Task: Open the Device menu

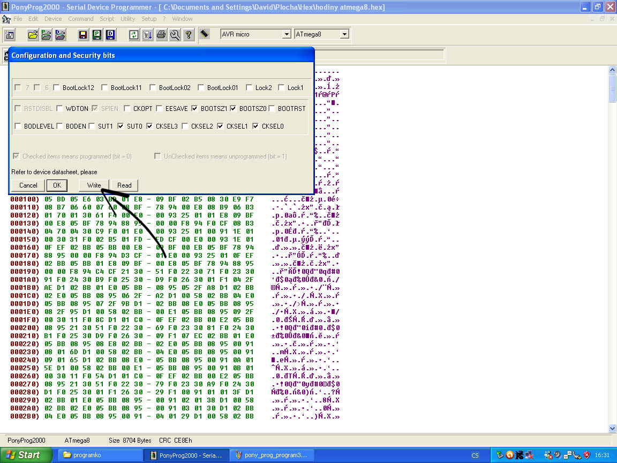Action: pos(53,19)
